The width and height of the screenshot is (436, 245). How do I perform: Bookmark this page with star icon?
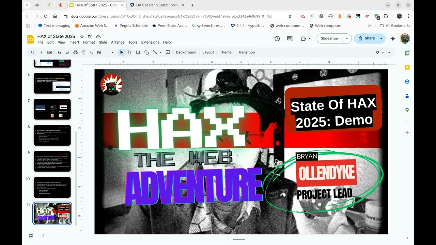click(x=290, y=16)
